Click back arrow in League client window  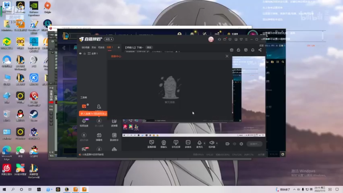tap(64, 48)
